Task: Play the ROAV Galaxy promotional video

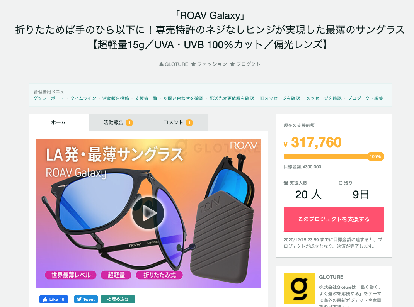Action: coord(148,213)
